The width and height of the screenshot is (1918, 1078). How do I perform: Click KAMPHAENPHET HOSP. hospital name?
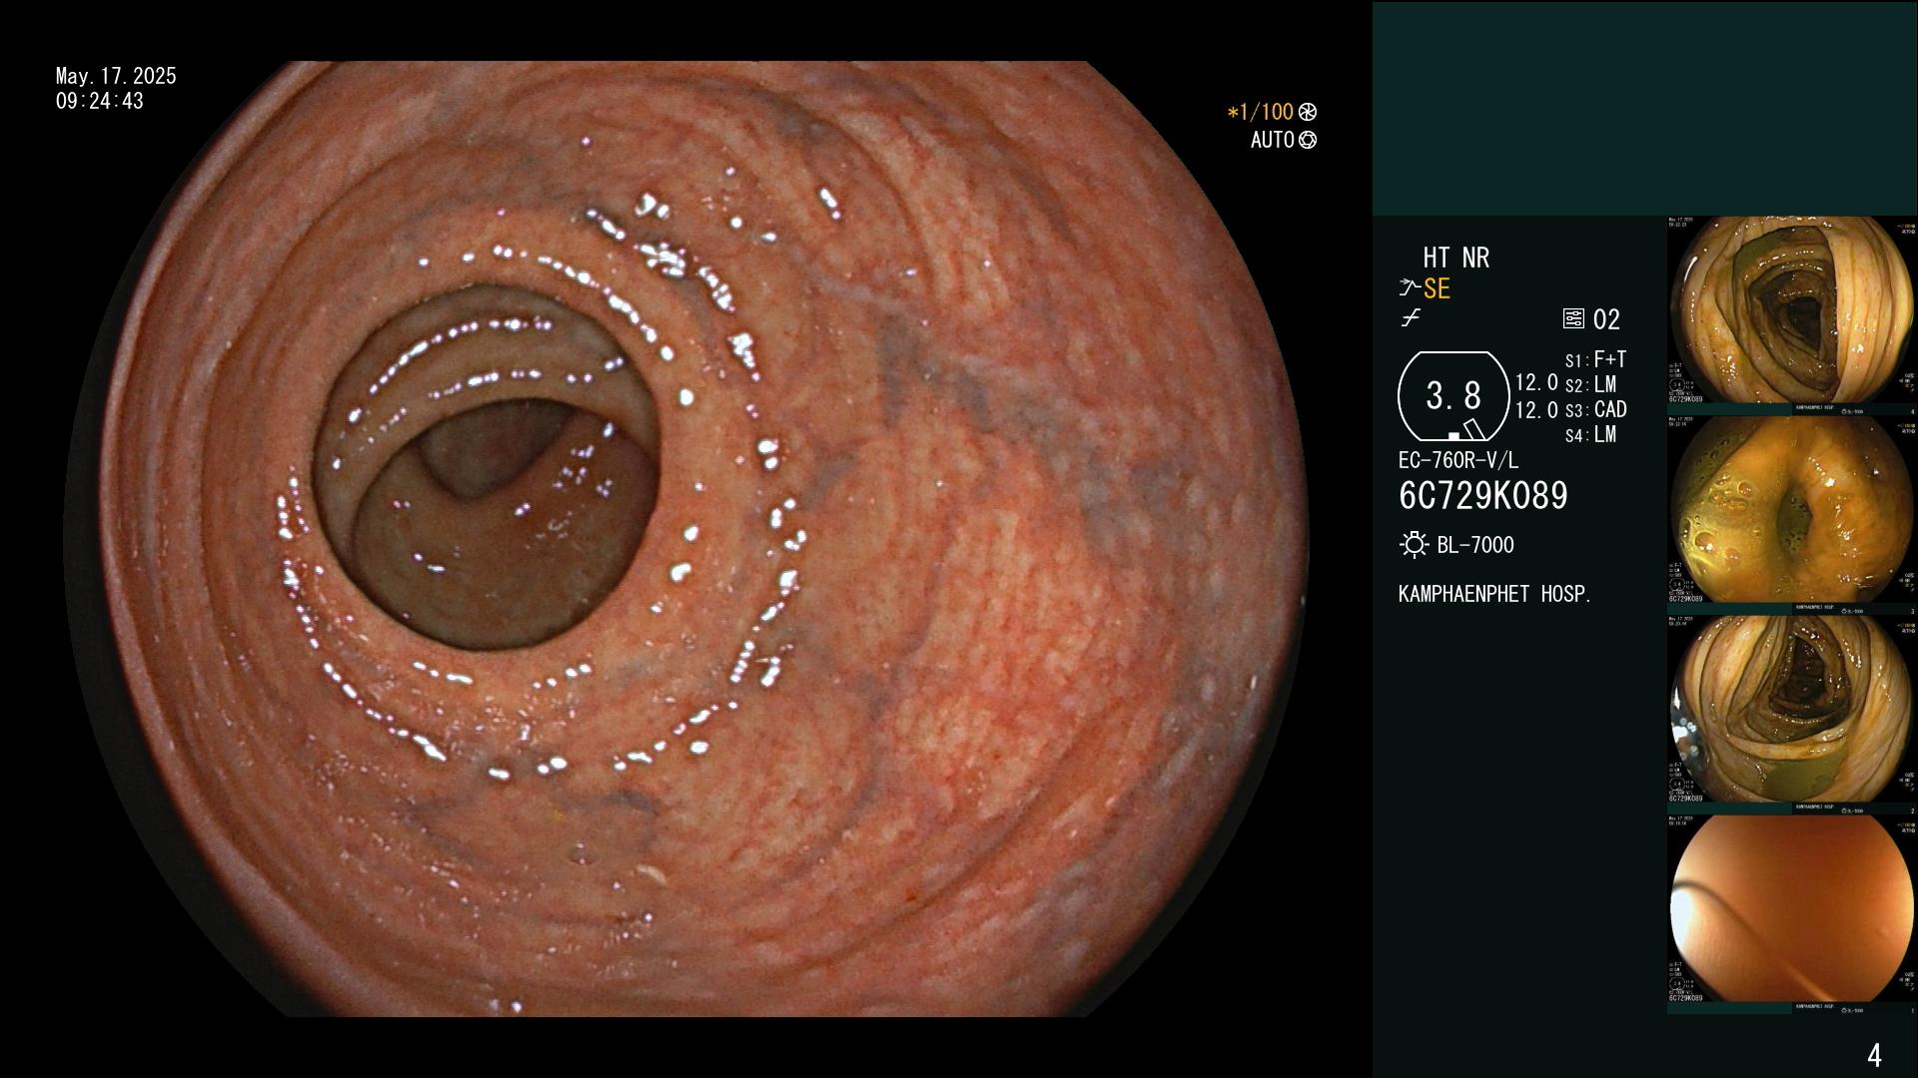pyautogui.click(x=1494, y=594)
